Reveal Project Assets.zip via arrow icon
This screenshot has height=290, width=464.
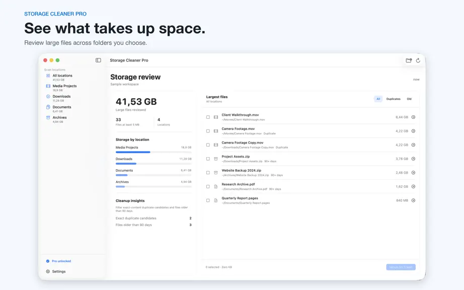[413, 159]
